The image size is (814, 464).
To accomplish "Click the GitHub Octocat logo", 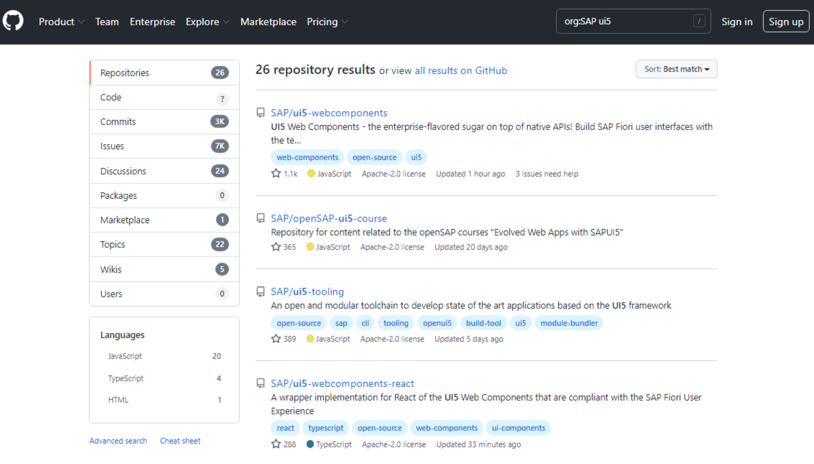I will tap(13, 21).
